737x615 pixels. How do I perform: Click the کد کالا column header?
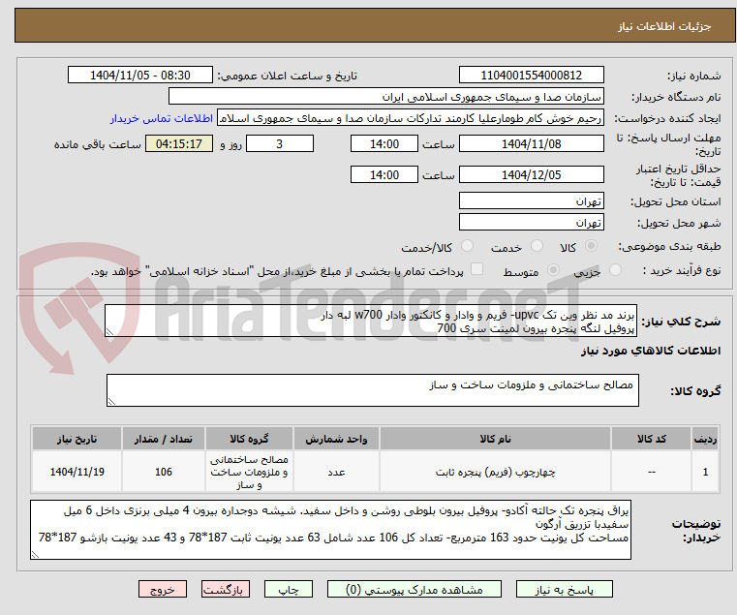tap(651, 439)
